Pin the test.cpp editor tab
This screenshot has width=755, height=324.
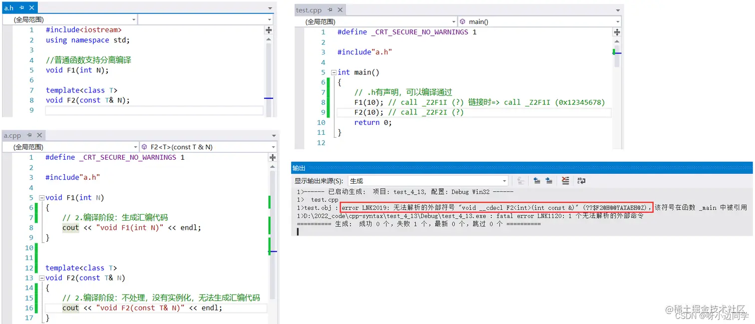click(x=330, y=10)
